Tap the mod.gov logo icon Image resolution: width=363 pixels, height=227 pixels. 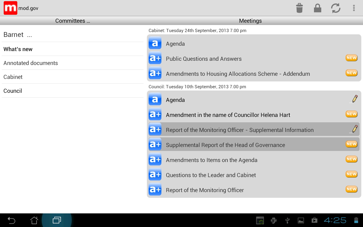point(10,8)
